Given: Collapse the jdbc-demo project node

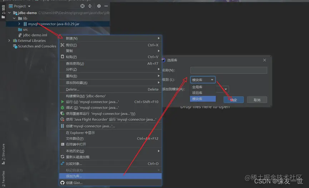Looking at the screenshot, I should pyautogui.click(x=9, y=13).
